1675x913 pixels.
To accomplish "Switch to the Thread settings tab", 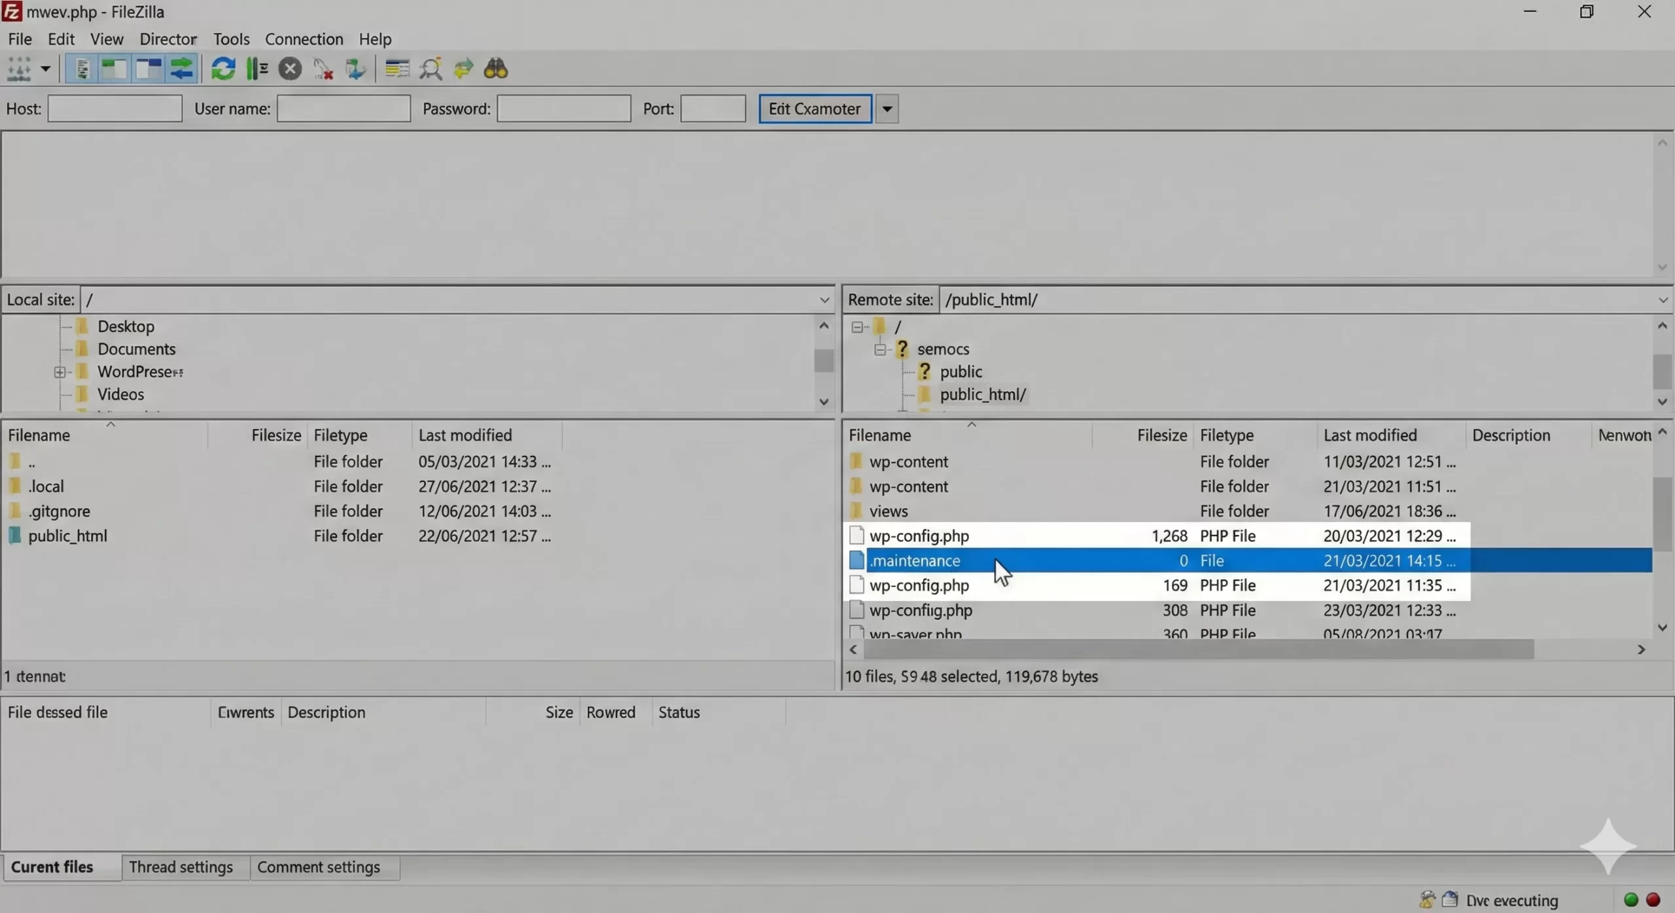I will pos(181,867).
